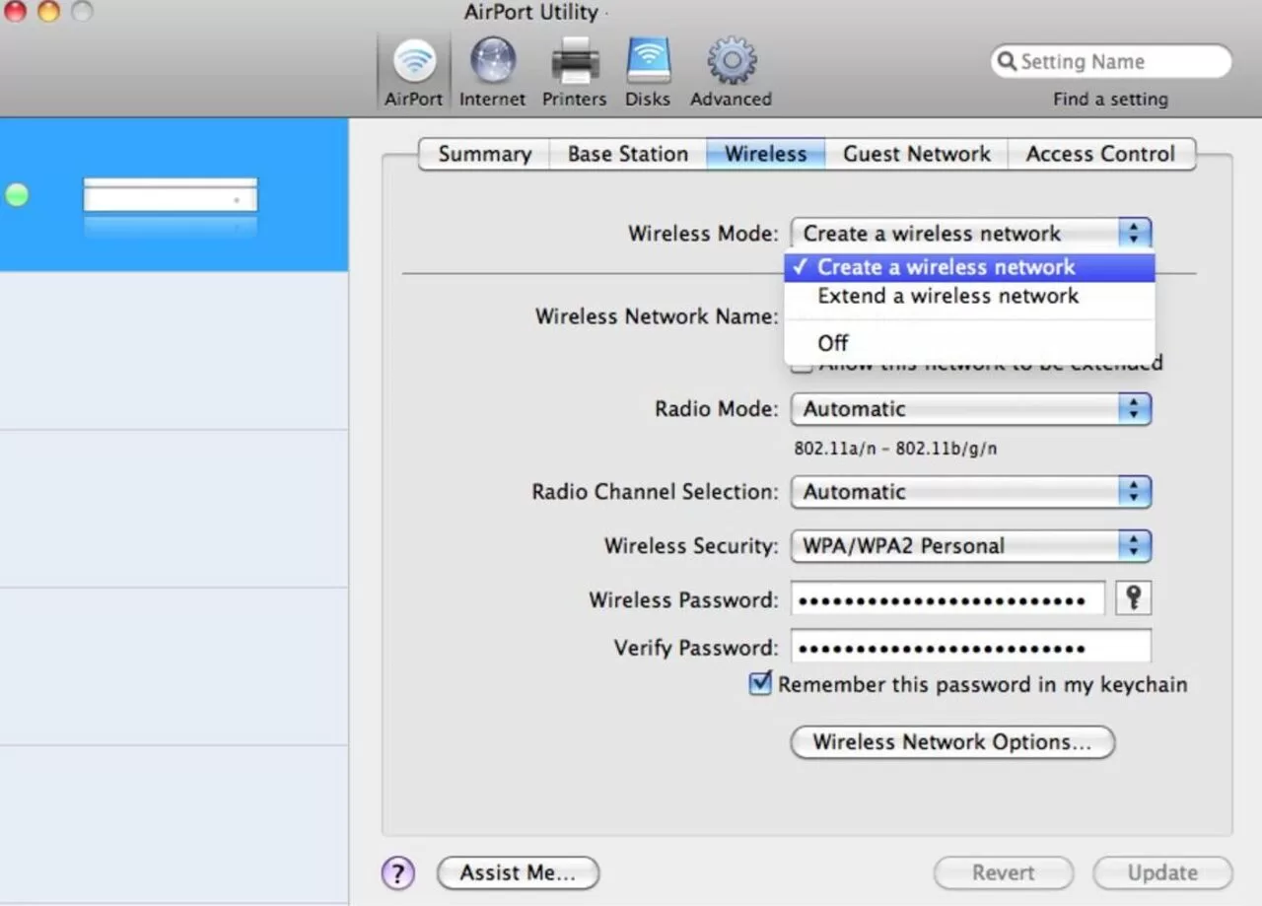
Task: Select the base station device in sidebar
Action: (x=174, y=195)
